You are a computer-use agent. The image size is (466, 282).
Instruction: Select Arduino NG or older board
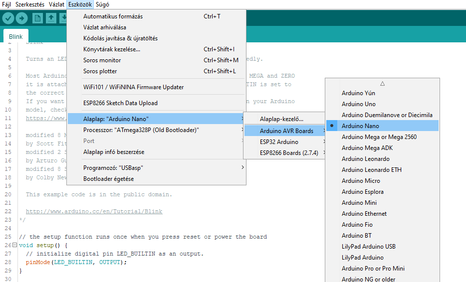point(382,279)
